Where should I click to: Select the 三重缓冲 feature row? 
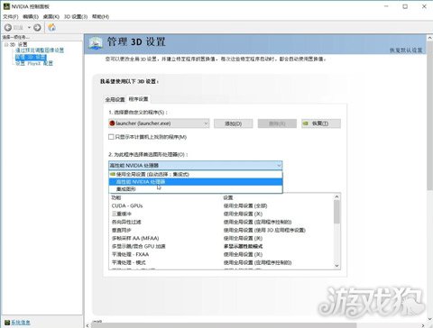(x=221, y=214)
